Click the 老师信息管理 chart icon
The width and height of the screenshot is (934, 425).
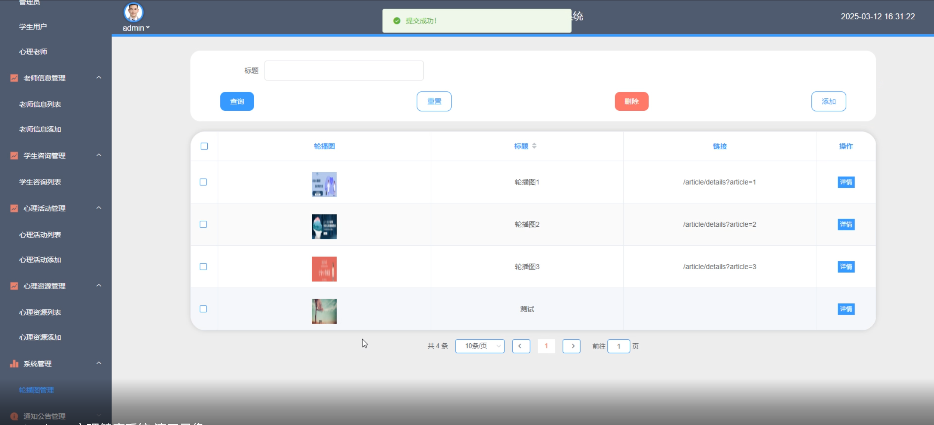click(14, 78)
